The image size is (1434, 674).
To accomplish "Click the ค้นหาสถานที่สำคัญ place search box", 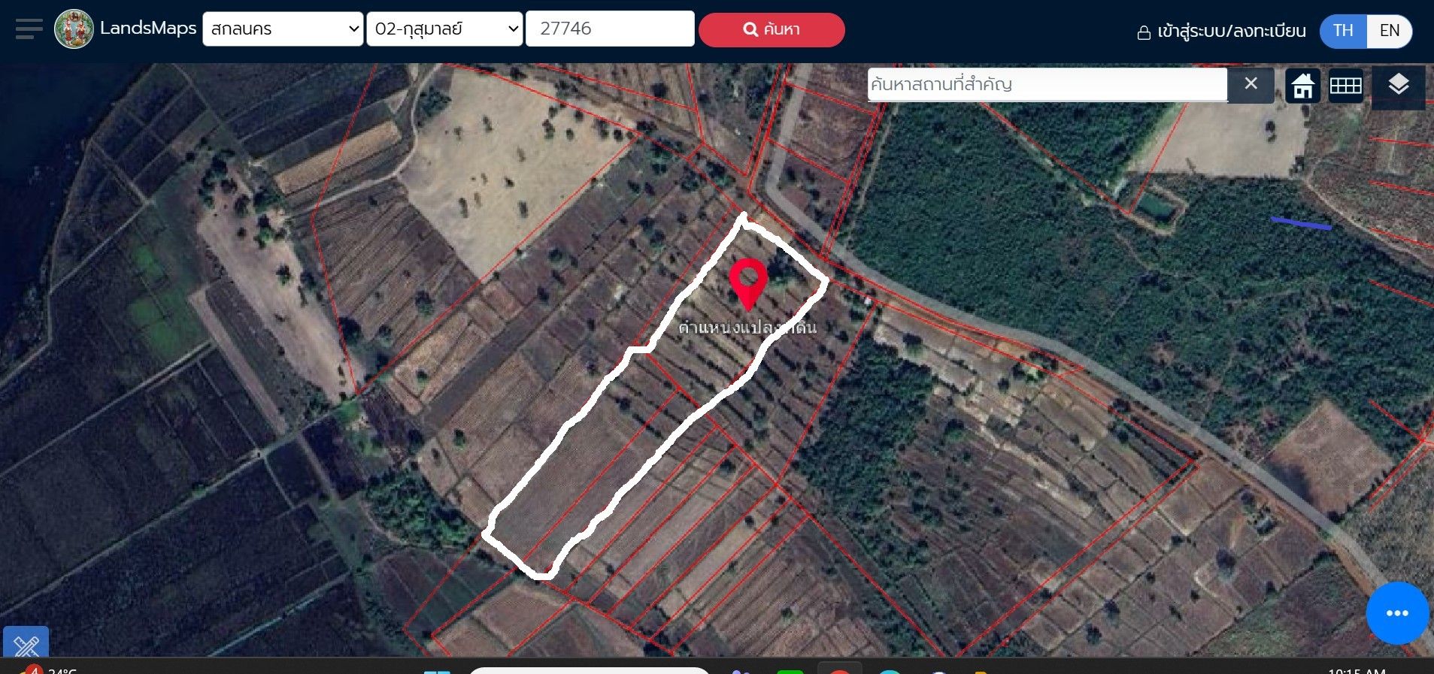I will (x=1047, y=84).
